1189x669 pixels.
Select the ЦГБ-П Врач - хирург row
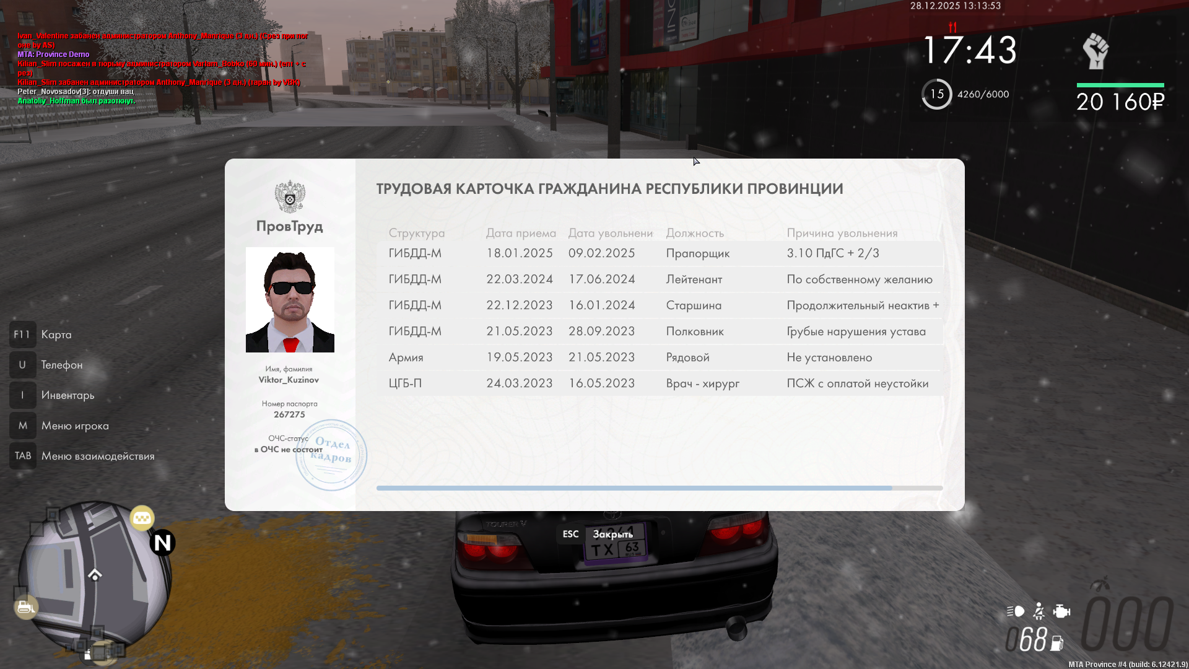(x=659, y=383)
